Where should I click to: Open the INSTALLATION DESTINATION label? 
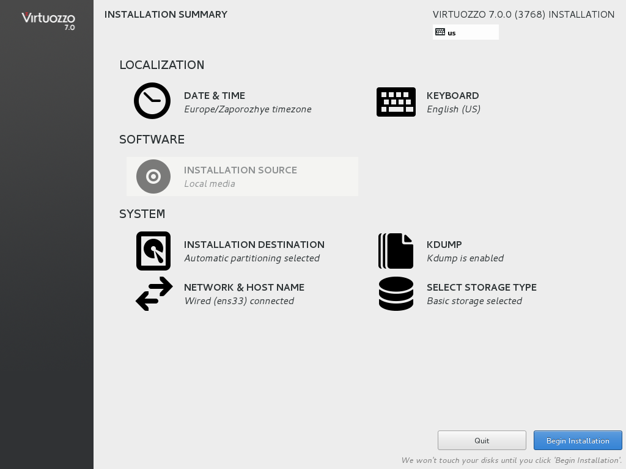pos(254,245)
